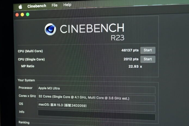Start the CPU Single Core benchmark
Viewport: 189px width, 126px height.
148,59
